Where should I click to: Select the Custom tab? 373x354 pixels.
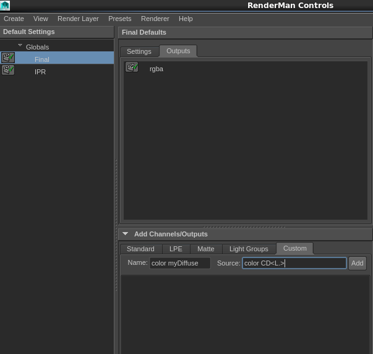click(x=294, y=248)
